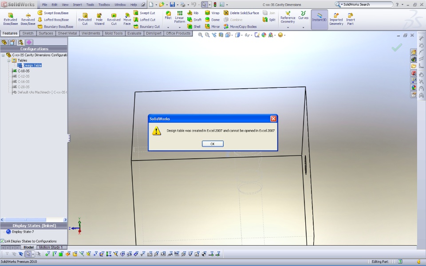The width and height of the screenshot is (426, 266).
Task: Click OK in the SolidWorks dialog
Action: click(213, 144)
